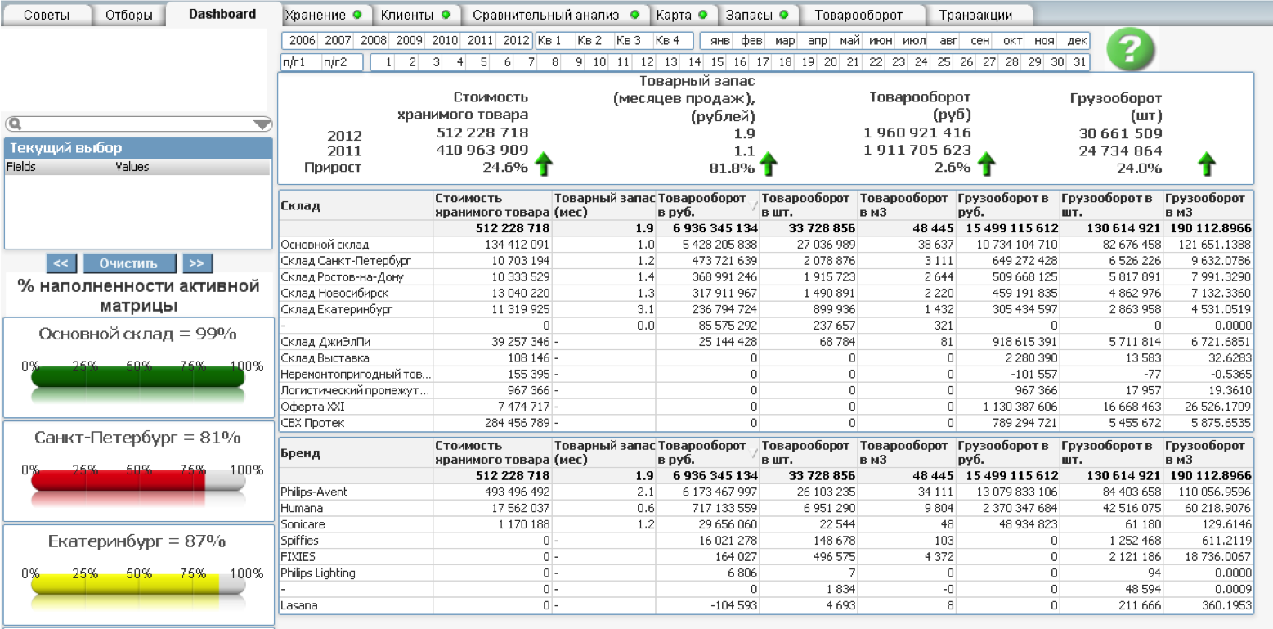Clear selections with the Очистить button

pos(129,263)
